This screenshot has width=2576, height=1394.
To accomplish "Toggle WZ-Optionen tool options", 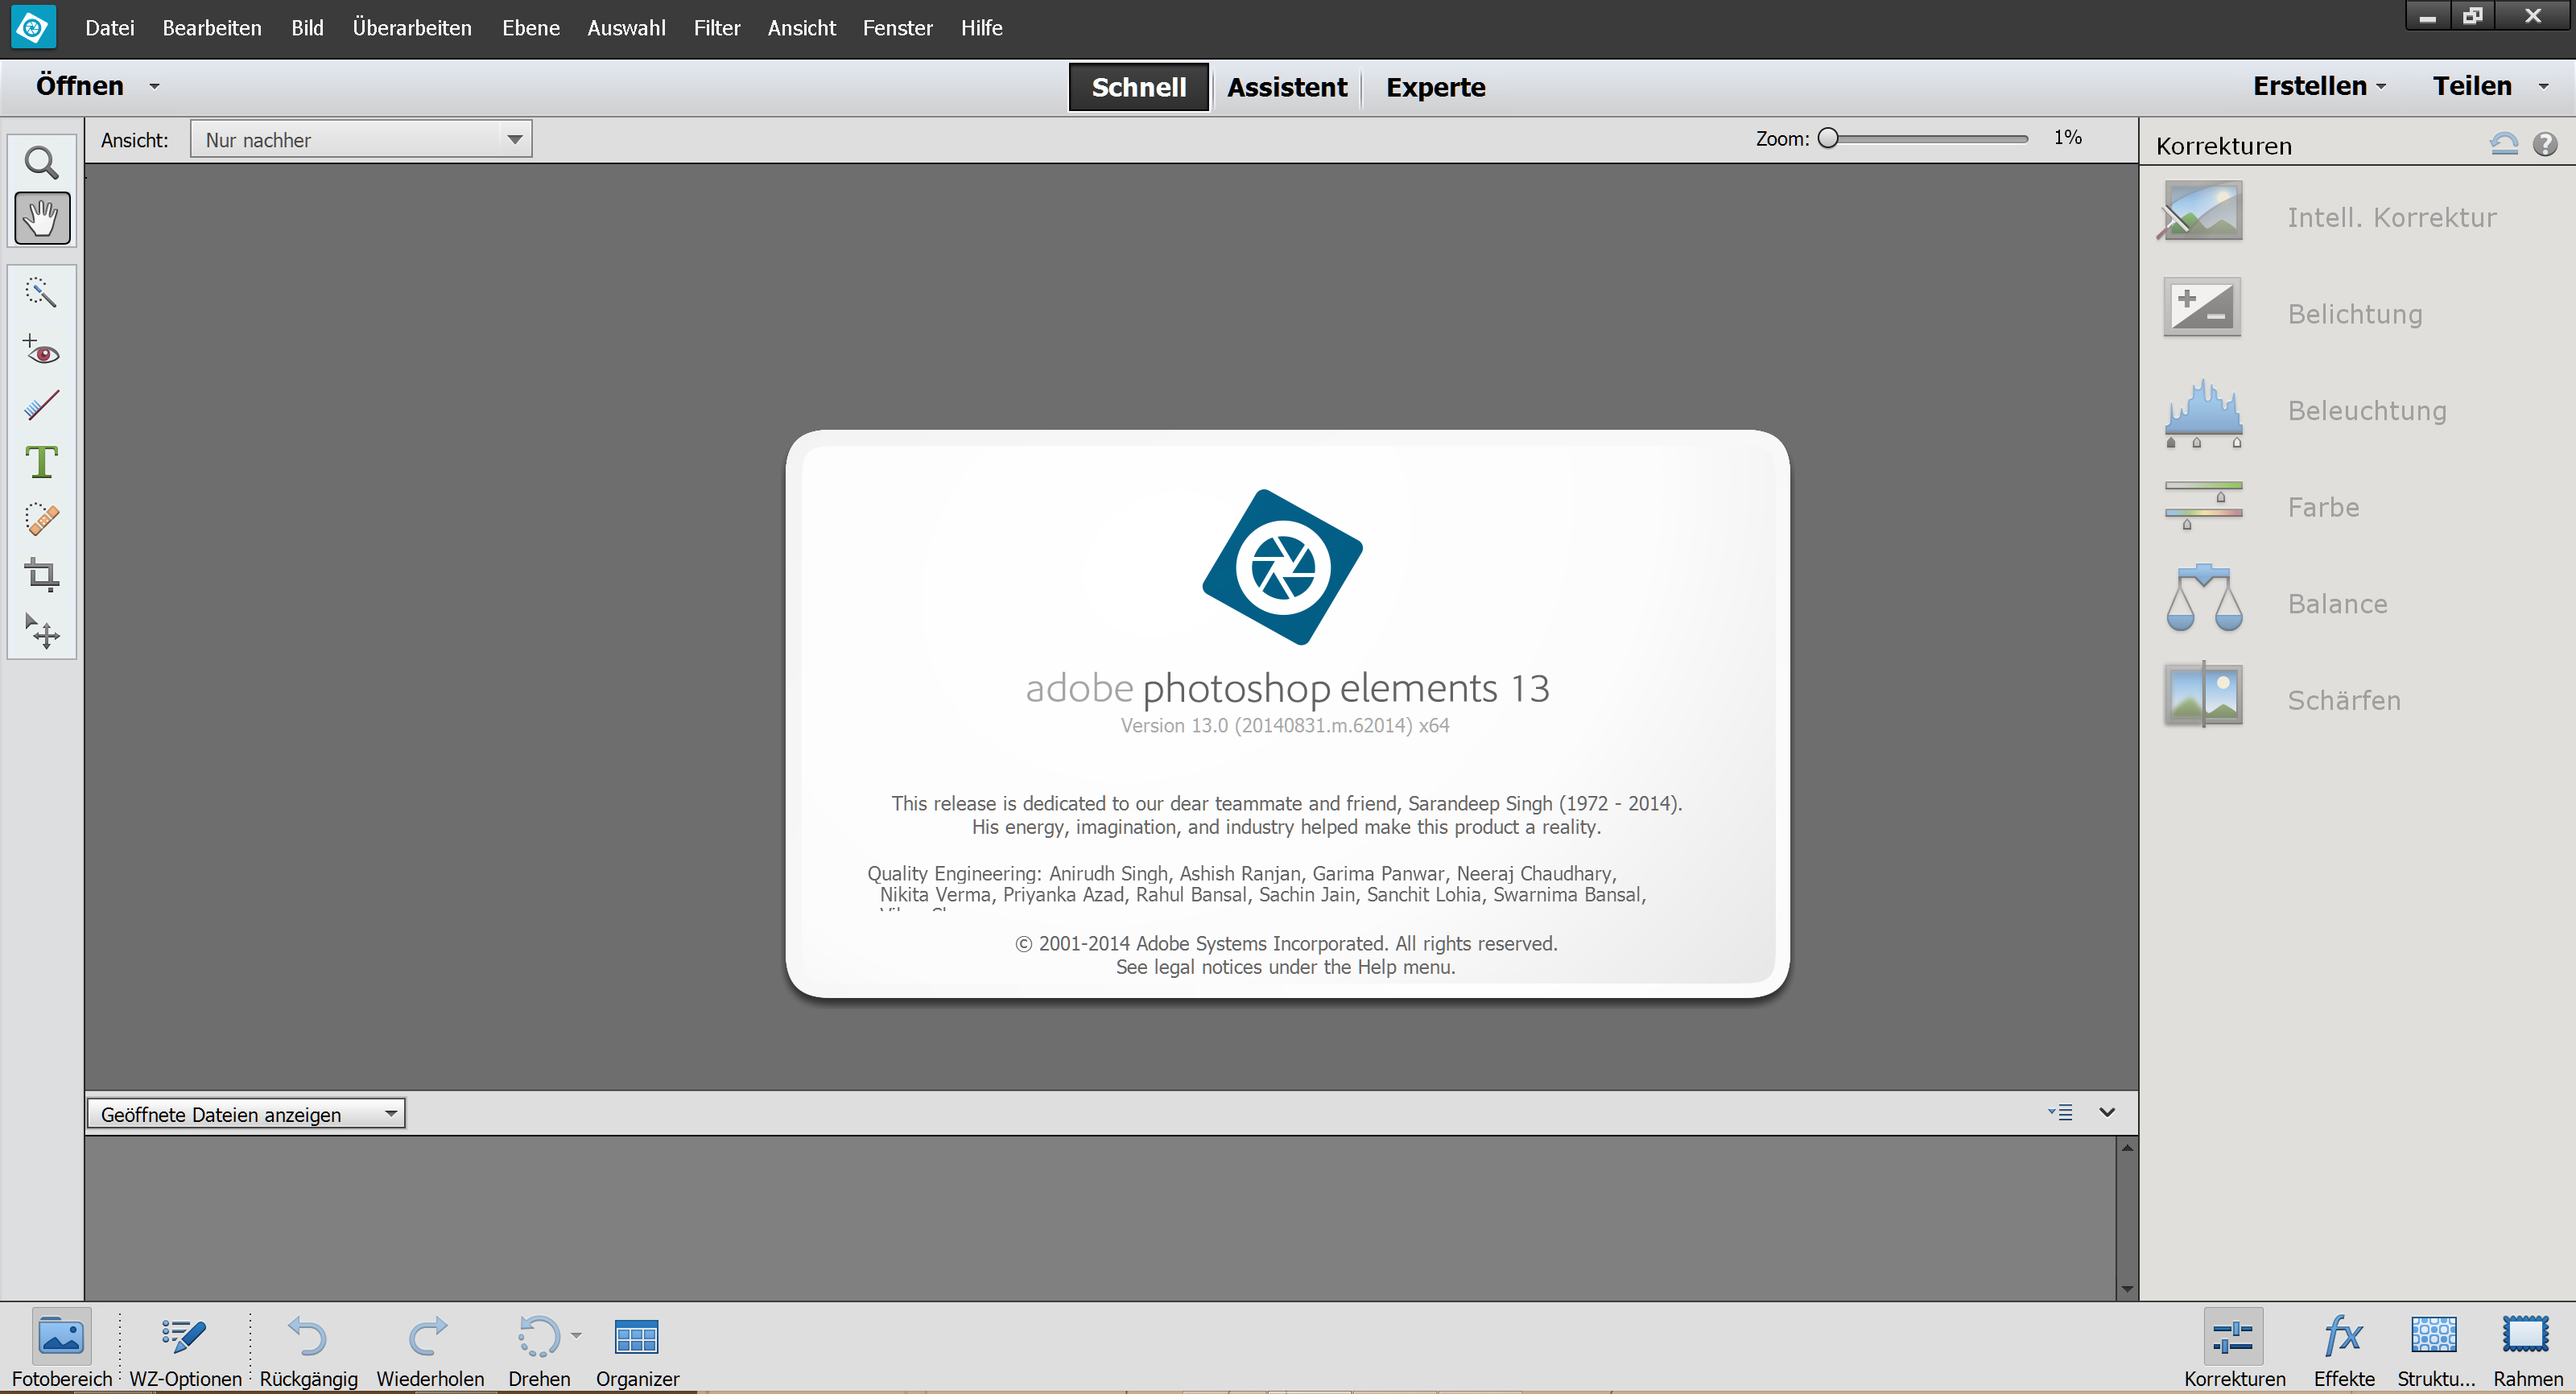I will coord(185,1350).
